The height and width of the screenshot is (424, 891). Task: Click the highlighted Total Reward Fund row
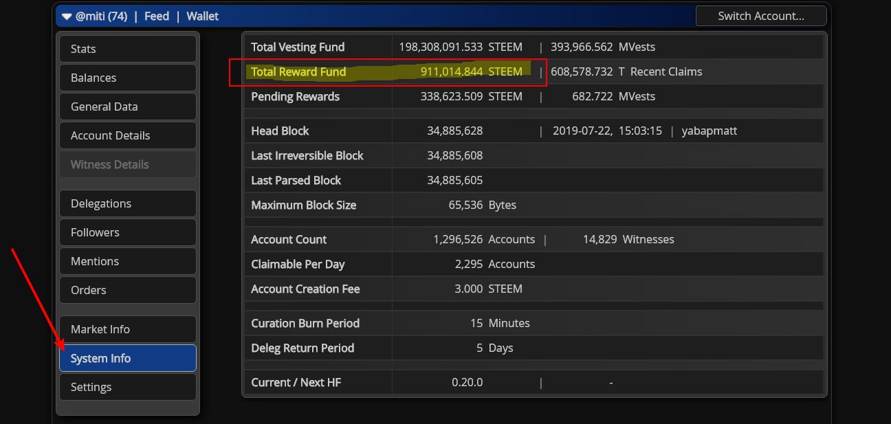coord(387,72)
